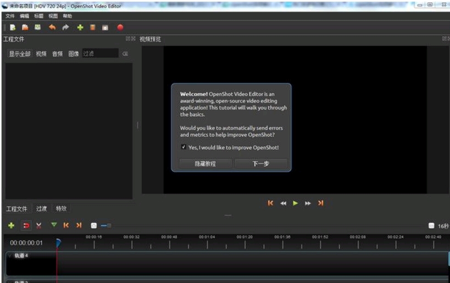450x283 pixels.
Task: Click the 过滤 filter input field
Action: [101, 53]
